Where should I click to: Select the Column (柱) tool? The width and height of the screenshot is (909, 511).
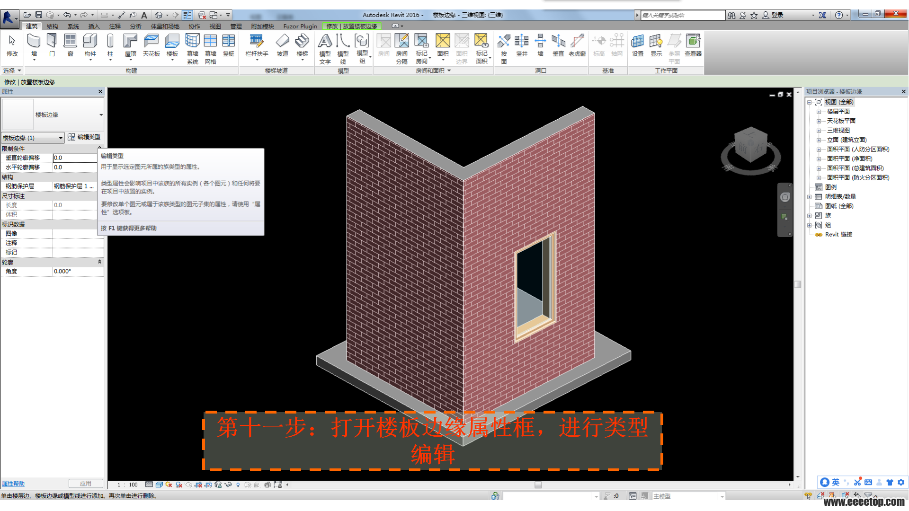click(x=110, y=46)
